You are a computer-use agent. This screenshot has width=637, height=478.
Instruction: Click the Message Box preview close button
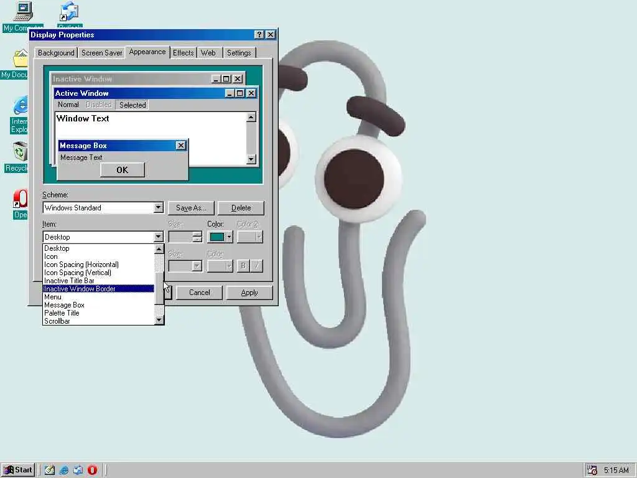click(x=181, y=146)
